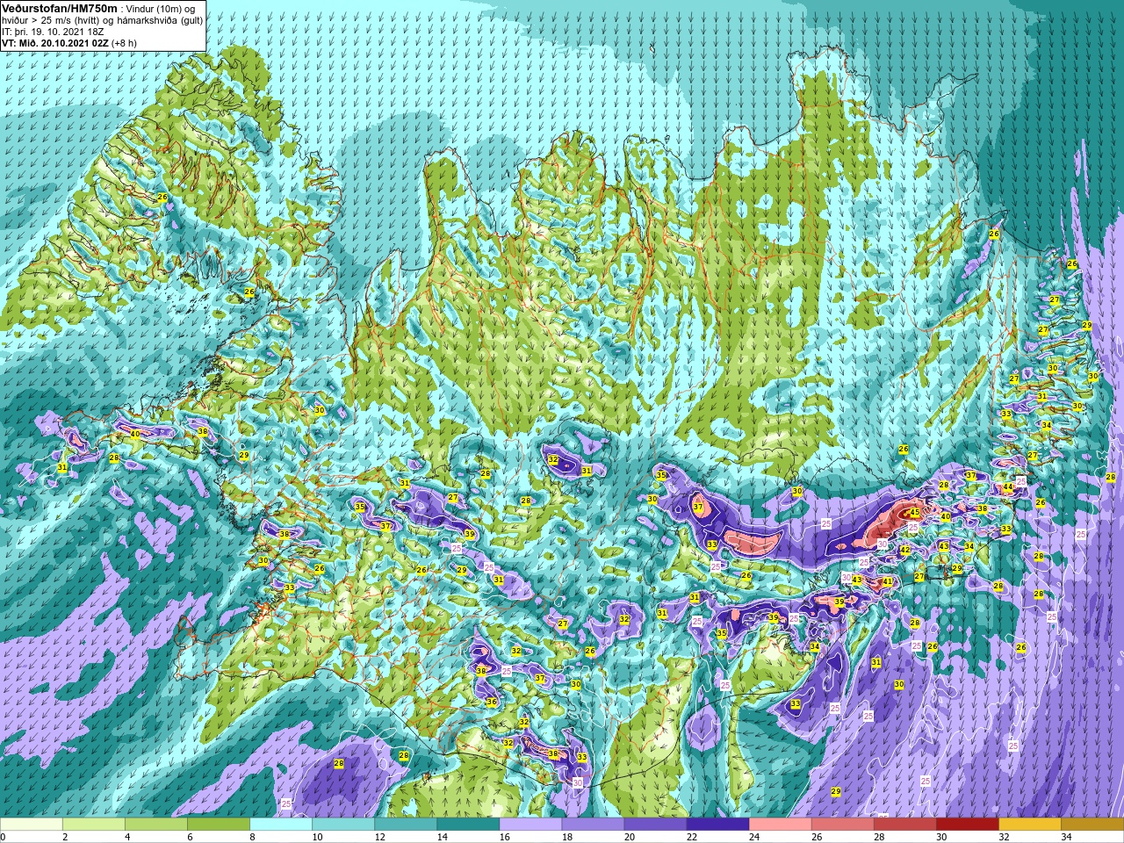Choose the above-34 m/s dark gold legend swatch
The width and height of the screenshot is (1124, 843).
(x=1092, y=825)
